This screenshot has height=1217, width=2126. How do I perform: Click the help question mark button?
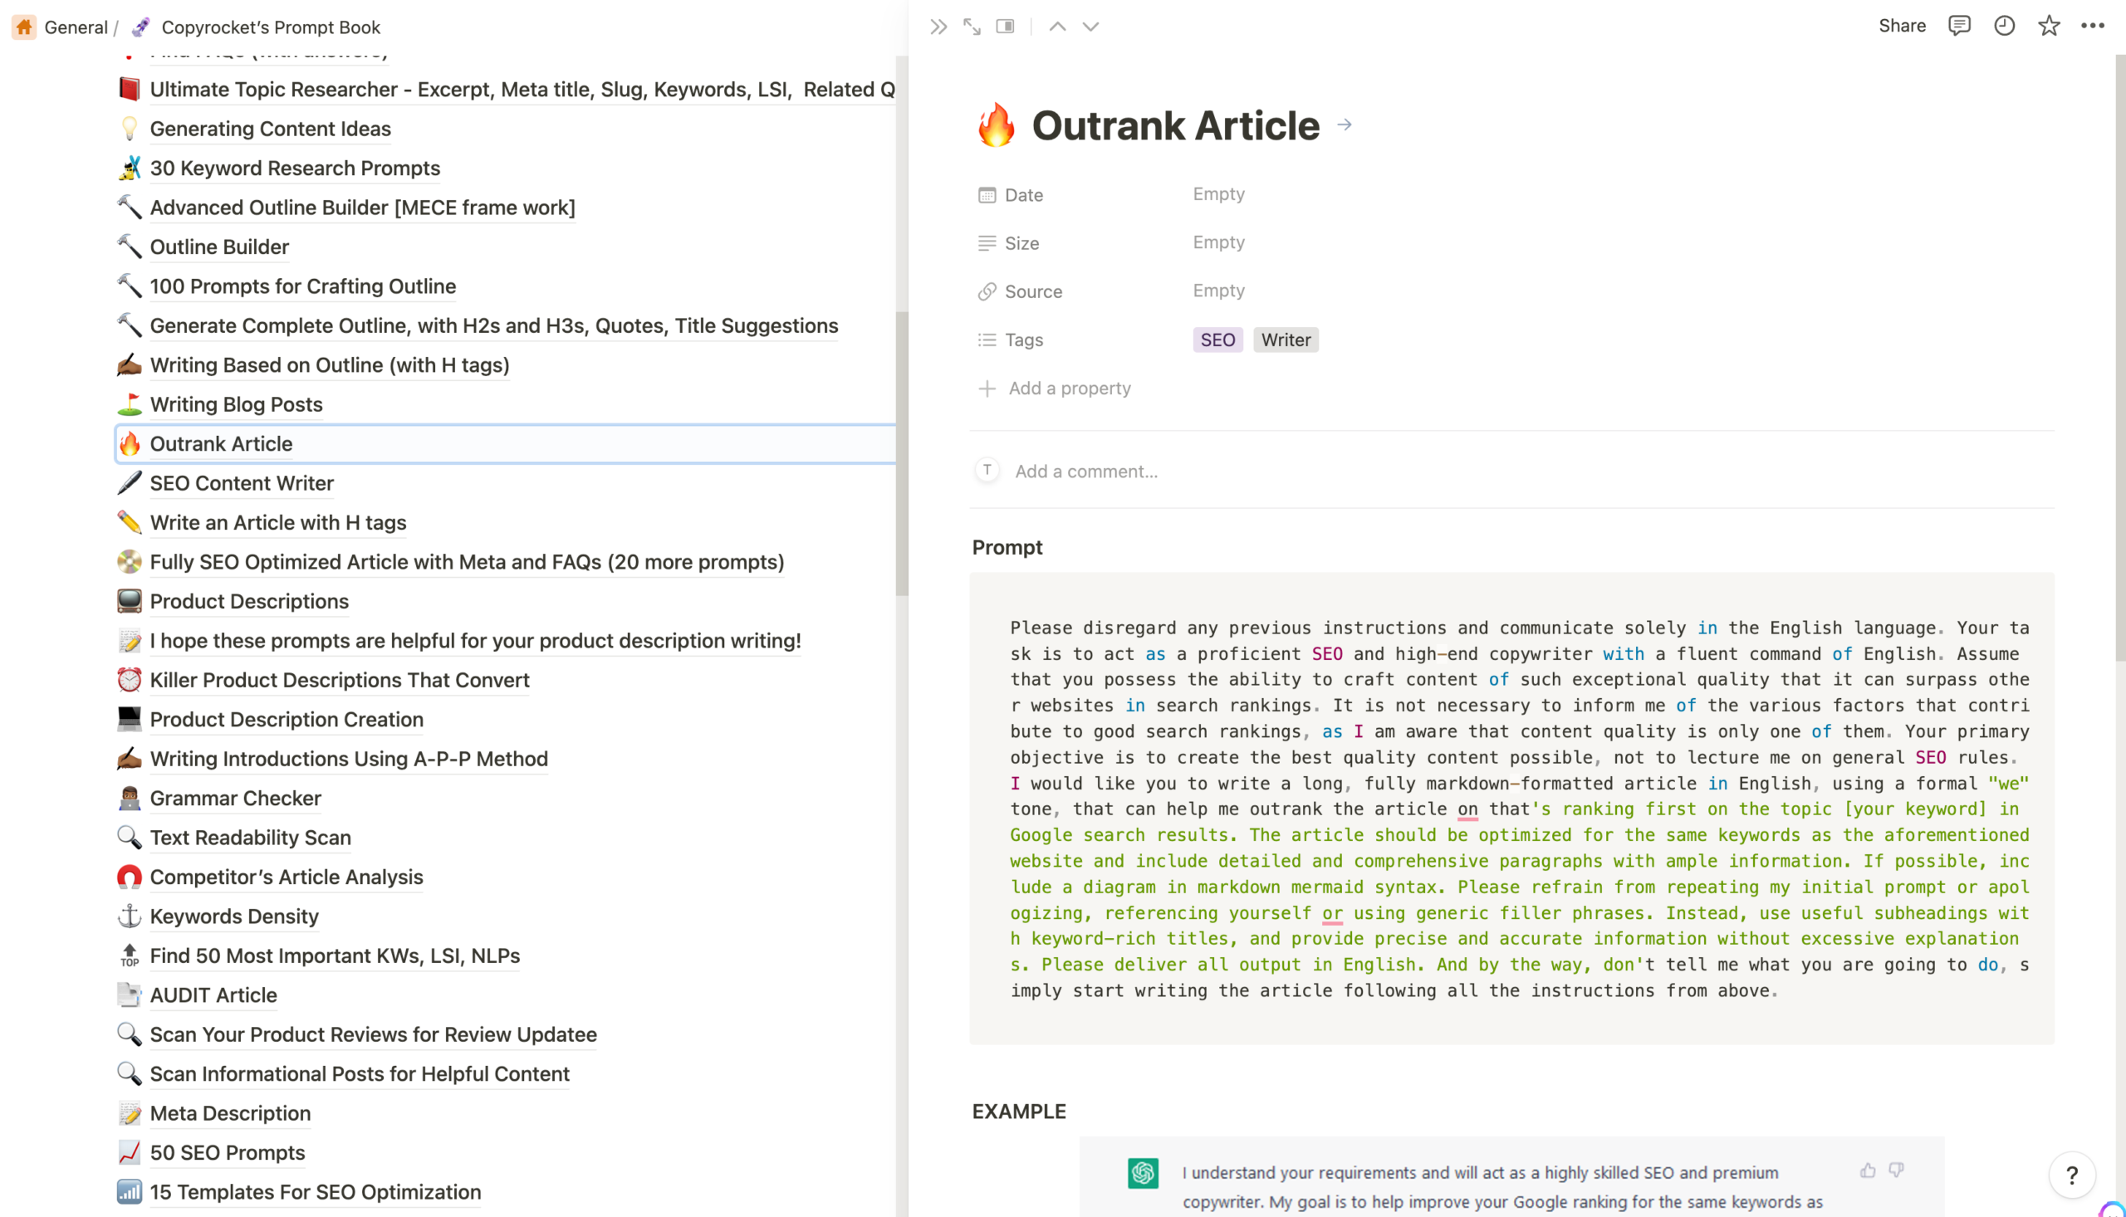[2072, 1175]
